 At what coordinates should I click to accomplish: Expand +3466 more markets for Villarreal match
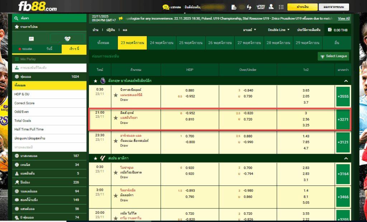click(x=343, y=197)
